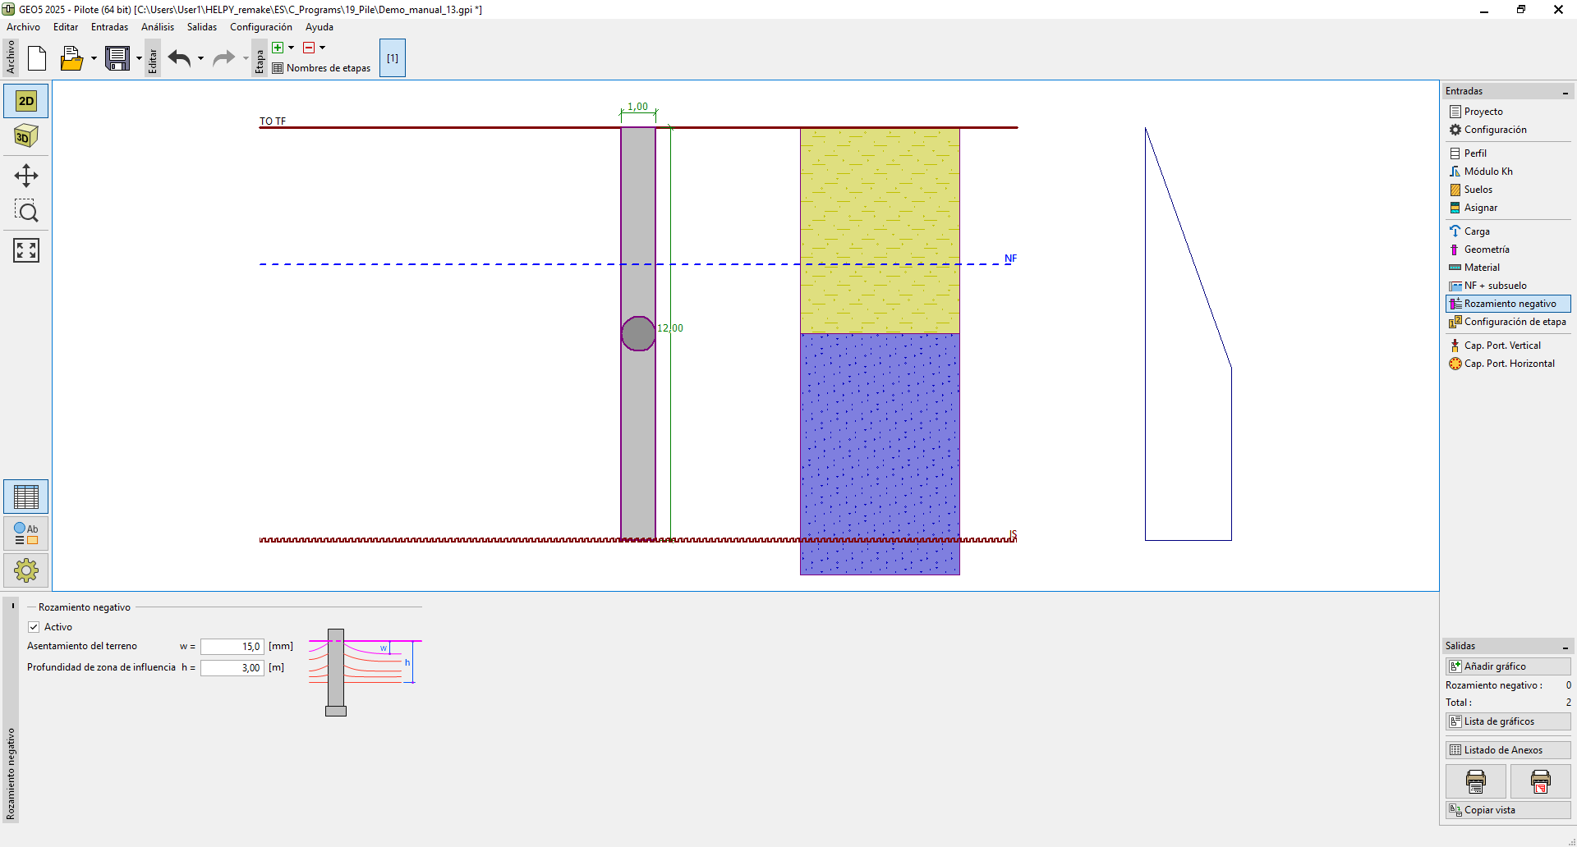Click the Asentamiento del terreno input field

coord(232,647)
